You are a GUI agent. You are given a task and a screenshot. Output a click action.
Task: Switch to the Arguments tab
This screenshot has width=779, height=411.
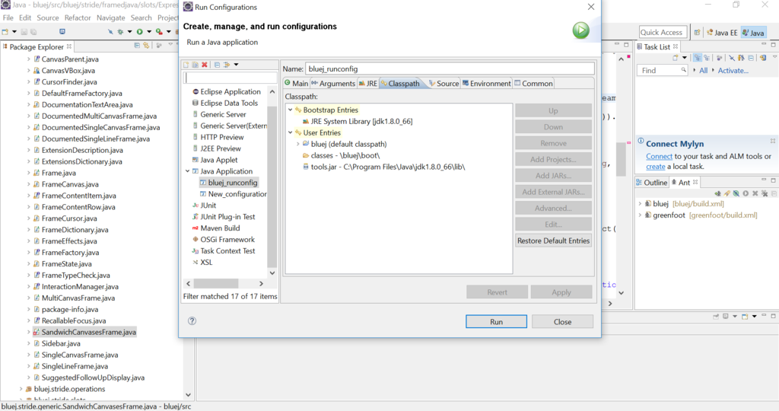(x=333, y=84)
